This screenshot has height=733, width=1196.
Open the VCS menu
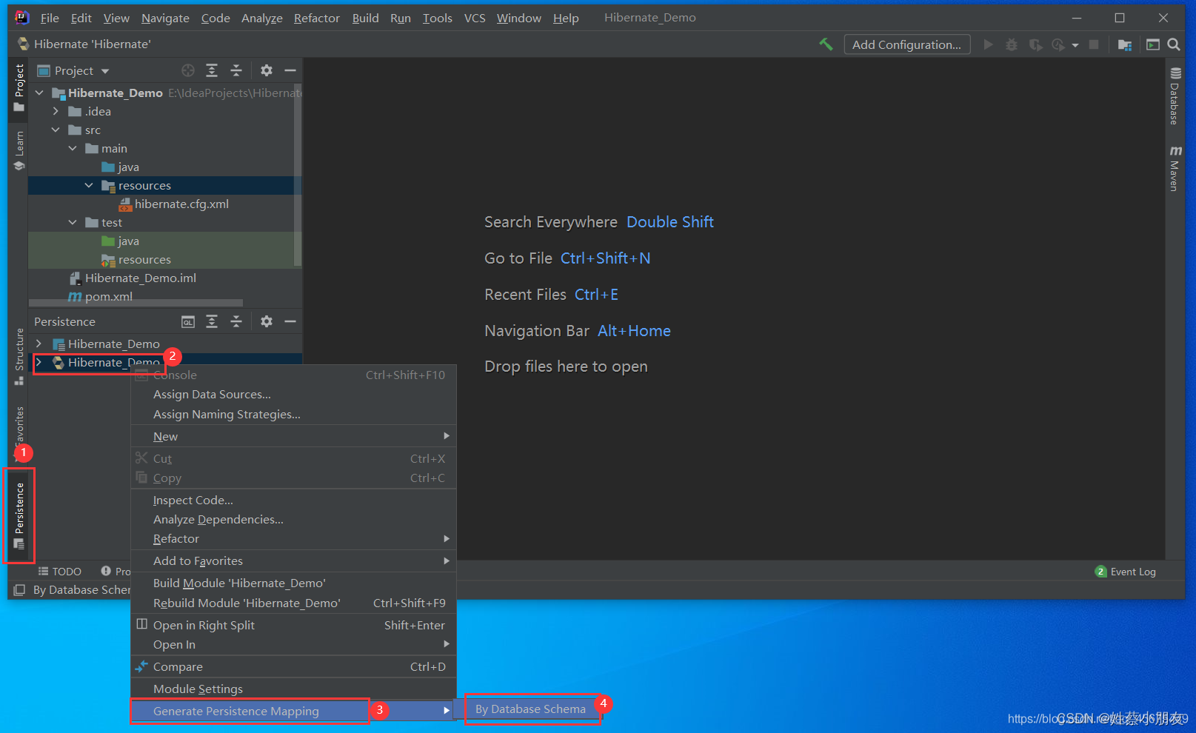point(475,18)
